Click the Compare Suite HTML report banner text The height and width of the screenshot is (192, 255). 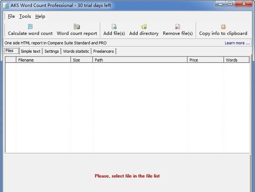(x=55, y=43)
